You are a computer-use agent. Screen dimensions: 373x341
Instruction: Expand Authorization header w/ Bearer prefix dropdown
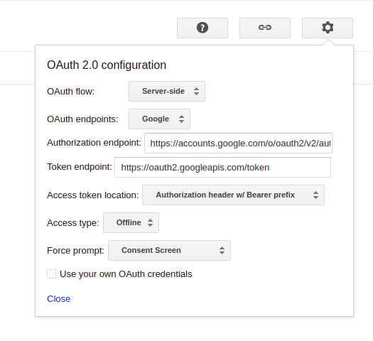pos(233,195)
